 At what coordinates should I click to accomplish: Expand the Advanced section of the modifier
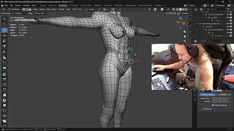[x=207, y=109]
